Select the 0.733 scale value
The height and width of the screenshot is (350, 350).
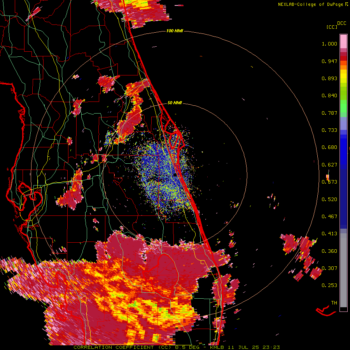329,130
